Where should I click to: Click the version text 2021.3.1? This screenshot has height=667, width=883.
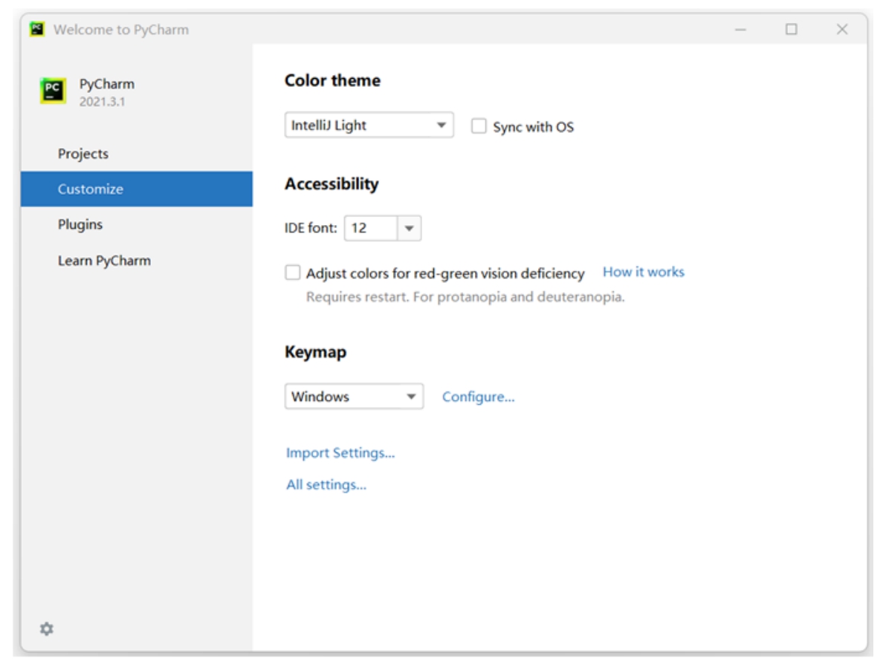click(x=102, y=102)
